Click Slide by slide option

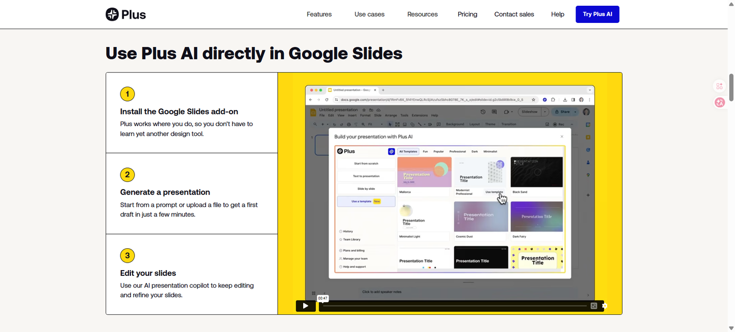pos(366,189)
